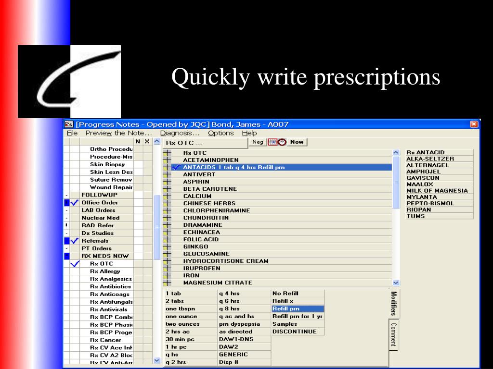Choose the 2 tabs dose modifier

click(x=191, y=301)
